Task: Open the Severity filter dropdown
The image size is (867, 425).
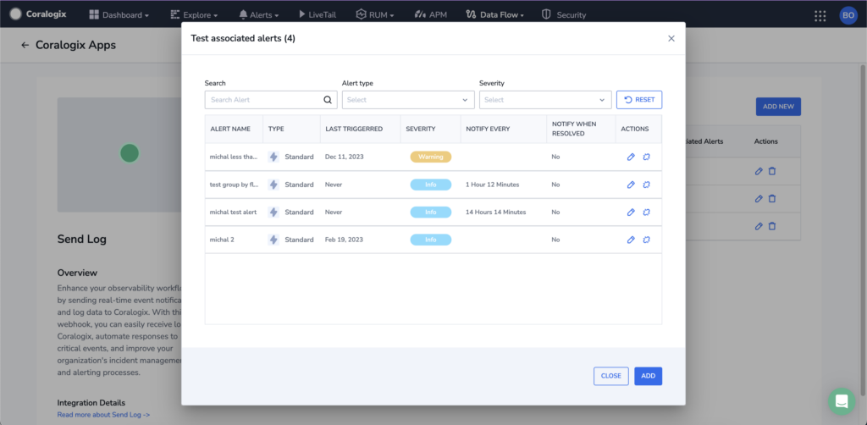Action: coord(545,100)
